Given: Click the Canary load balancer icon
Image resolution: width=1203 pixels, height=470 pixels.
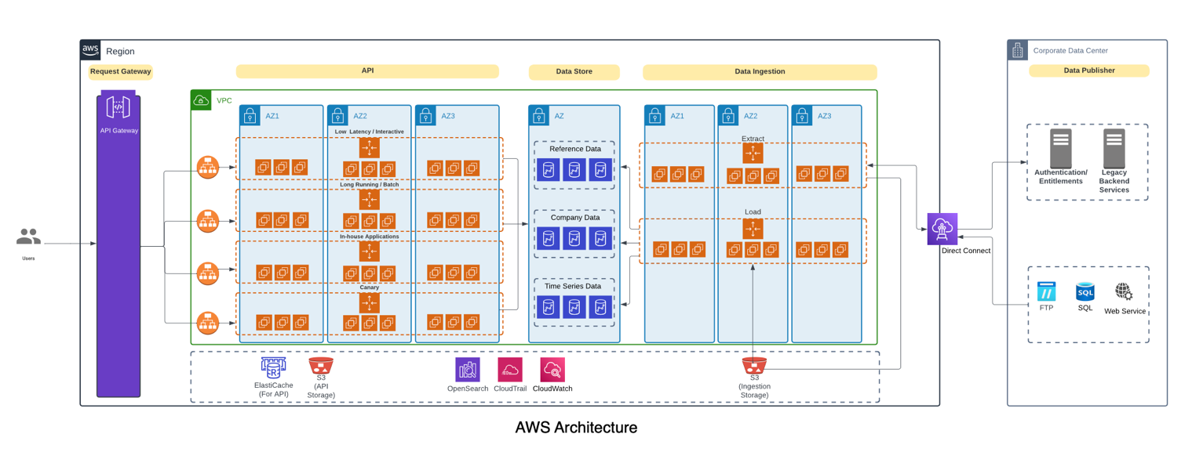Looking at the screenshot, I should point(370,302).
